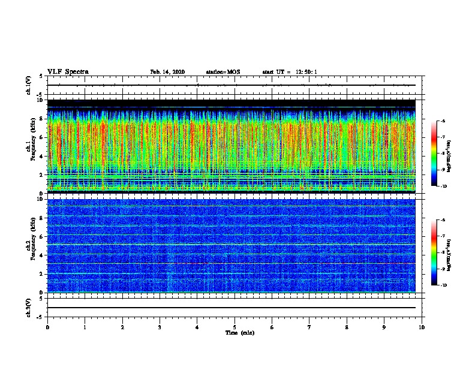Click the ch.2 frequency axis "6" kHz tick label

pyautogui.click(x=41, y=237)
